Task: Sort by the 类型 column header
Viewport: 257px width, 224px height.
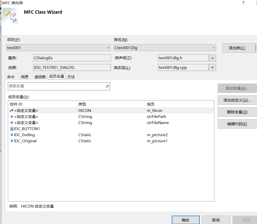Action: (111, 104)
